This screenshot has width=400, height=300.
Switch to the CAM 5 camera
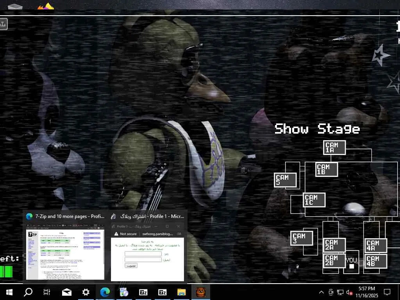point(285,180)
